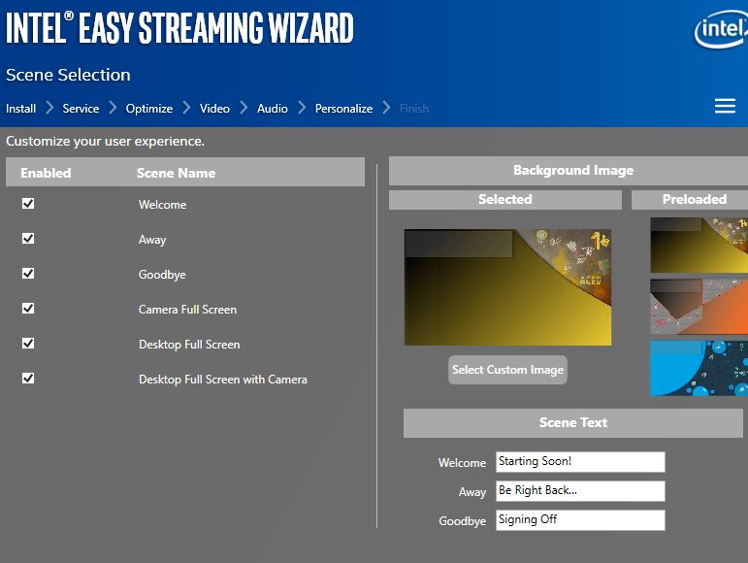Screen dimensions: 748x563
Task: Click the Scene Text header
Action: (573, 422)
